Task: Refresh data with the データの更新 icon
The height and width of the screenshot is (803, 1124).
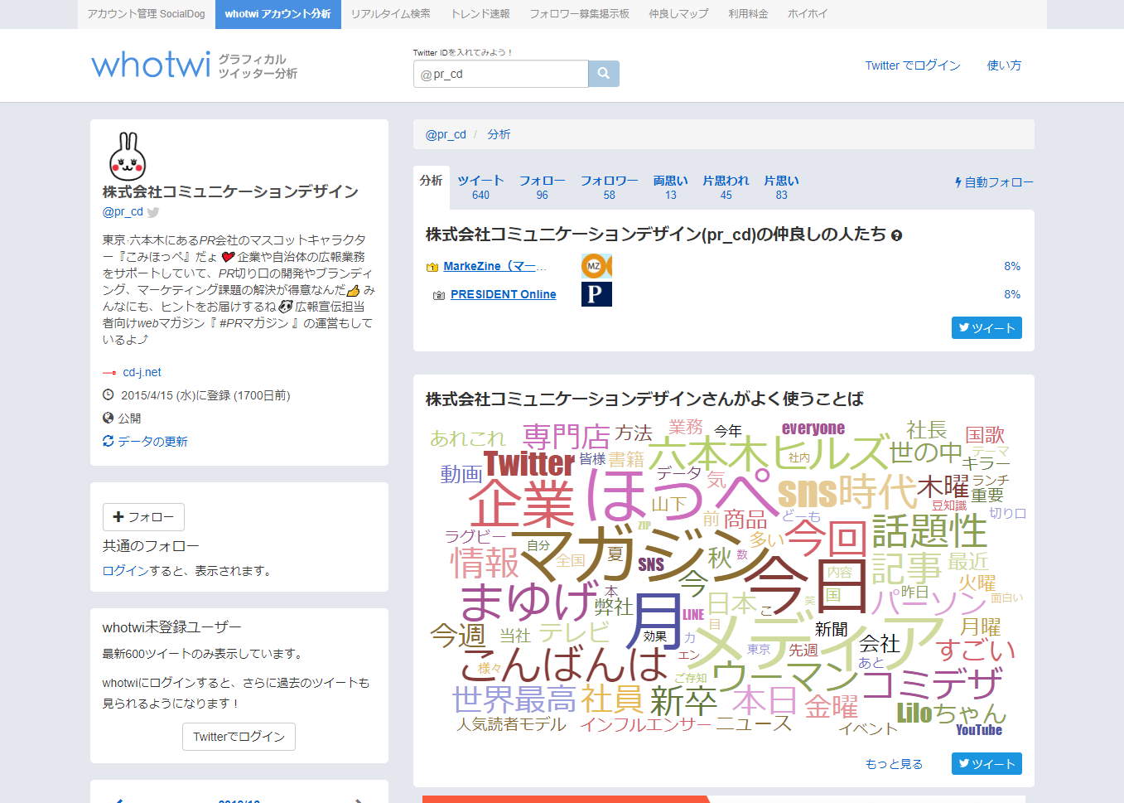Action: coord(106,442)
